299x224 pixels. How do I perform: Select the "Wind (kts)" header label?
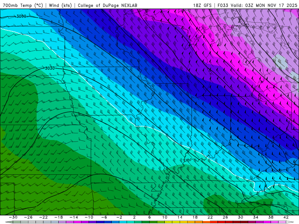coord(60,5)
